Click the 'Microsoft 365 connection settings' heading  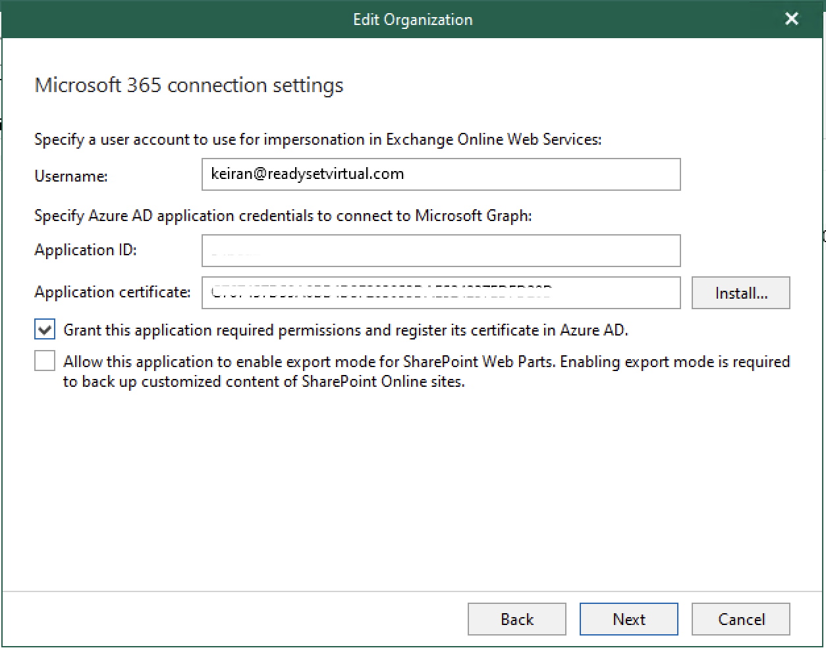[189, 86]
